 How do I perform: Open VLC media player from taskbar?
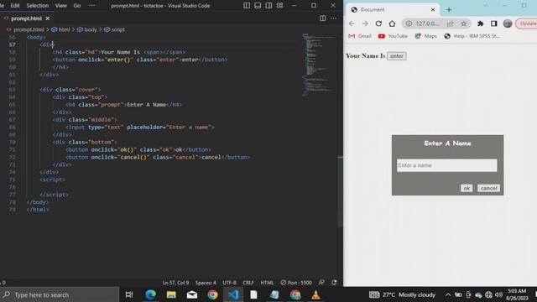tap(315, 294)
